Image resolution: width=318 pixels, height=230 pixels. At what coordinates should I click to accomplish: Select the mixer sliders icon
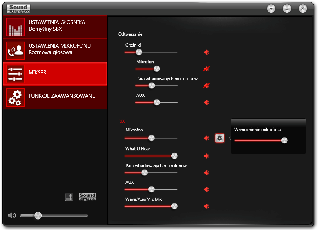(16, 74)
